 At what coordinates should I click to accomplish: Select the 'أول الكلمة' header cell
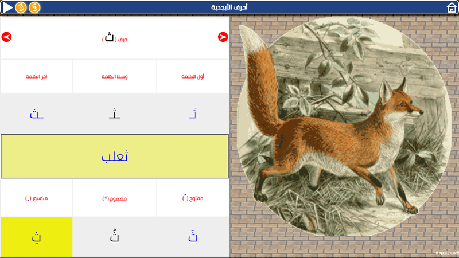(x=193, y=76)
